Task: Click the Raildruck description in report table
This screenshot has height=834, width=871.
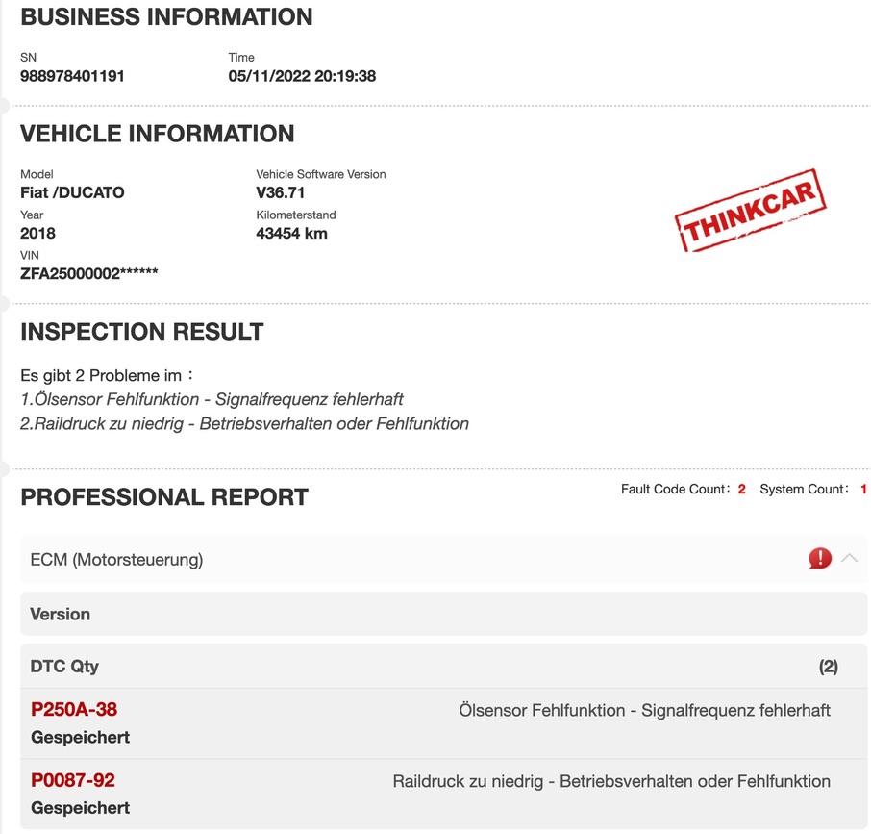Action: pyautogui.click(x=610, y=781)
